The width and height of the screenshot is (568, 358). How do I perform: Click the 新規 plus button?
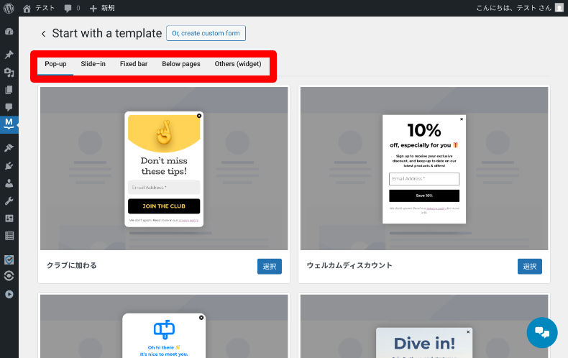(x=102, y=9)
